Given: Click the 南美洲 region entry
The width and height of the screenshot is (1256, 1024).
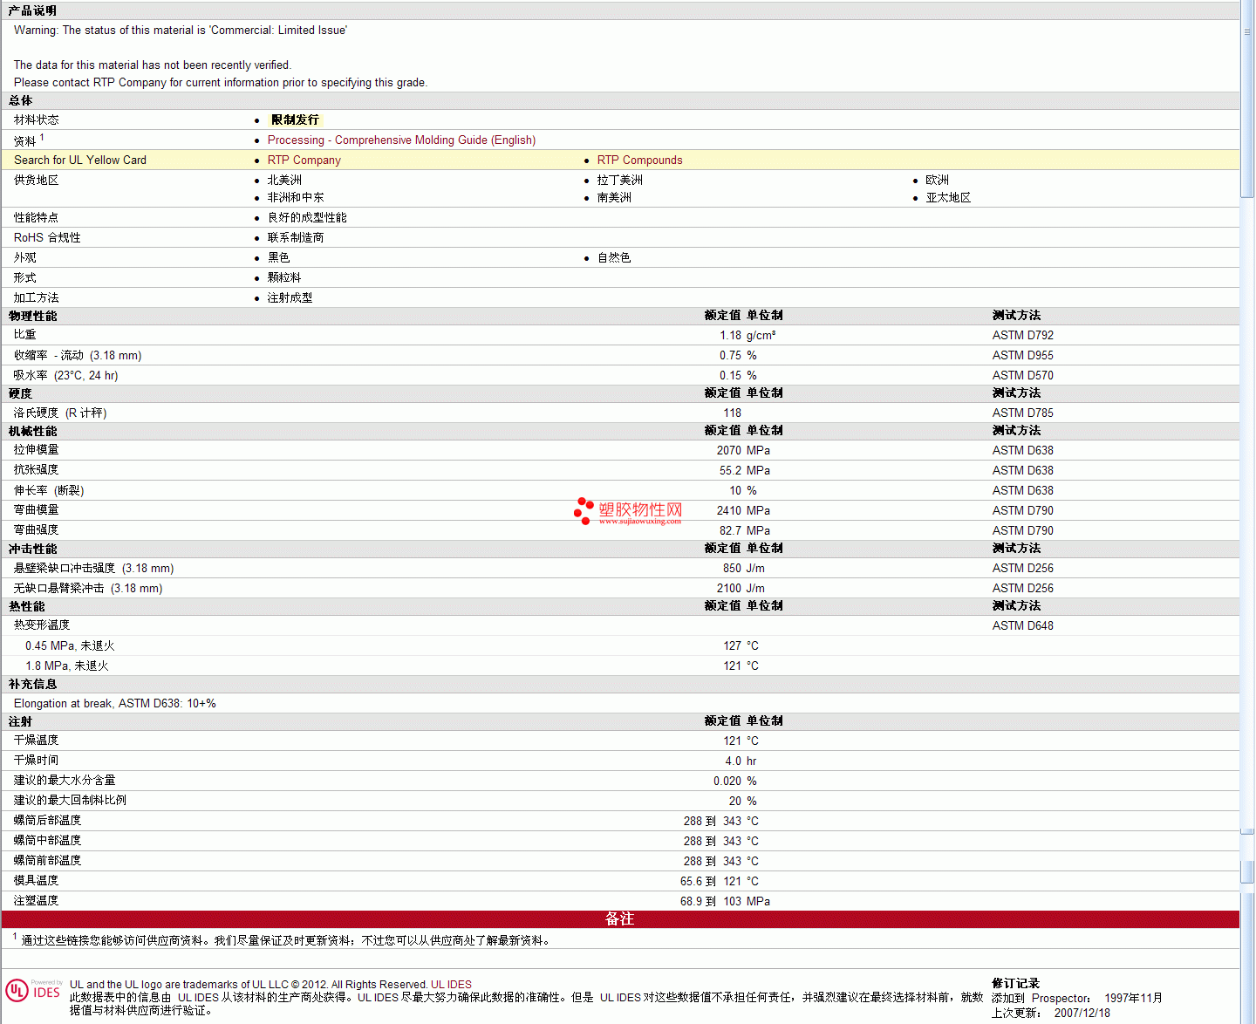Looking at the screenshot, I should (x=614, y=198).
